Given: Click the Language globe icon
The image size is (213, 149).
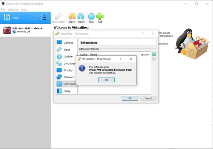Looking at the screenshot, I should [59, 63].
